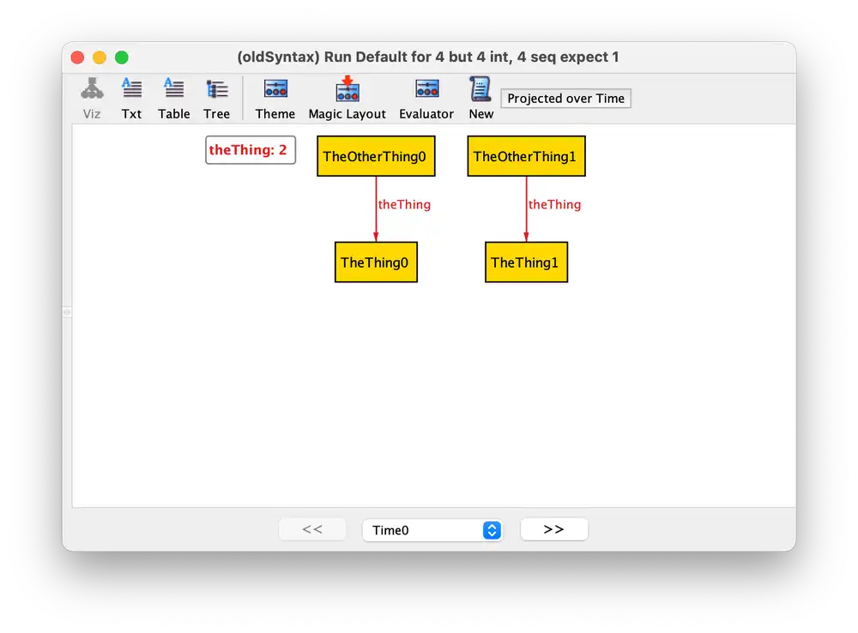Launch the Evaluator icon
The width and height of the screenshot is (858, 633).
[x=426, y=97]
